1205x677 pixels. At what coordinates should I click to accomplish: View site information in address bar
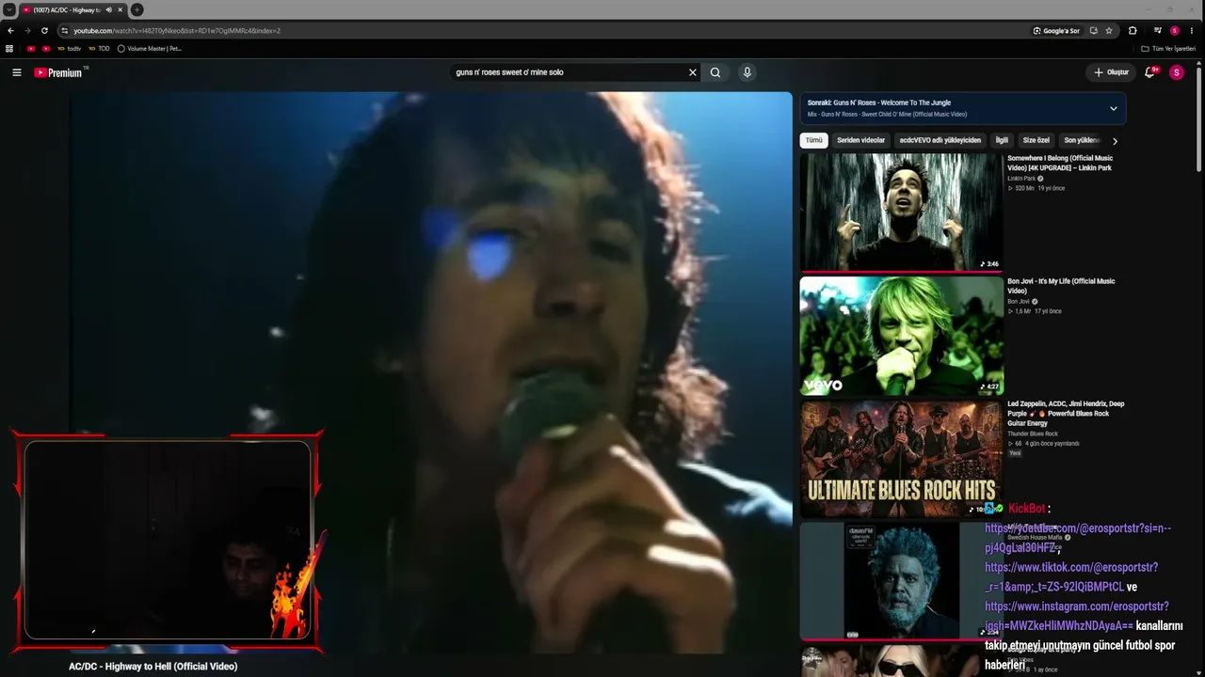[64, 30]
